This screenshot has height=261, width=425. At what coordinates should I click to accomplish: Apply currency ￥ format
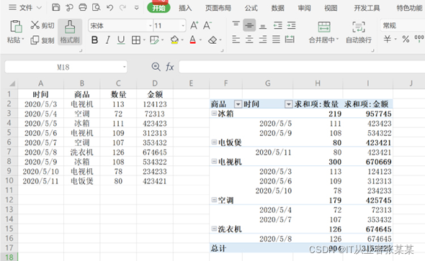[388, 40]
